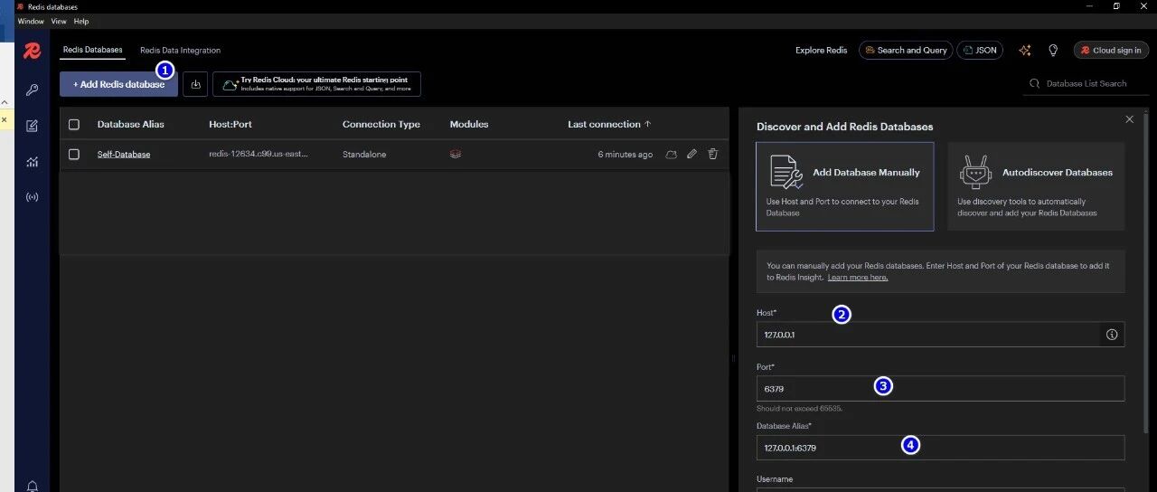Image resolution: width=1157 pixels, height=492 pixels.
Task: Open the Browser key icon in sidebar
Action: [33, 90]
